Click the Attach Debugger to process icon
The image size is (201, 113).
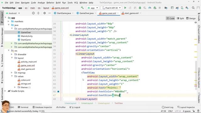(155, 8)
